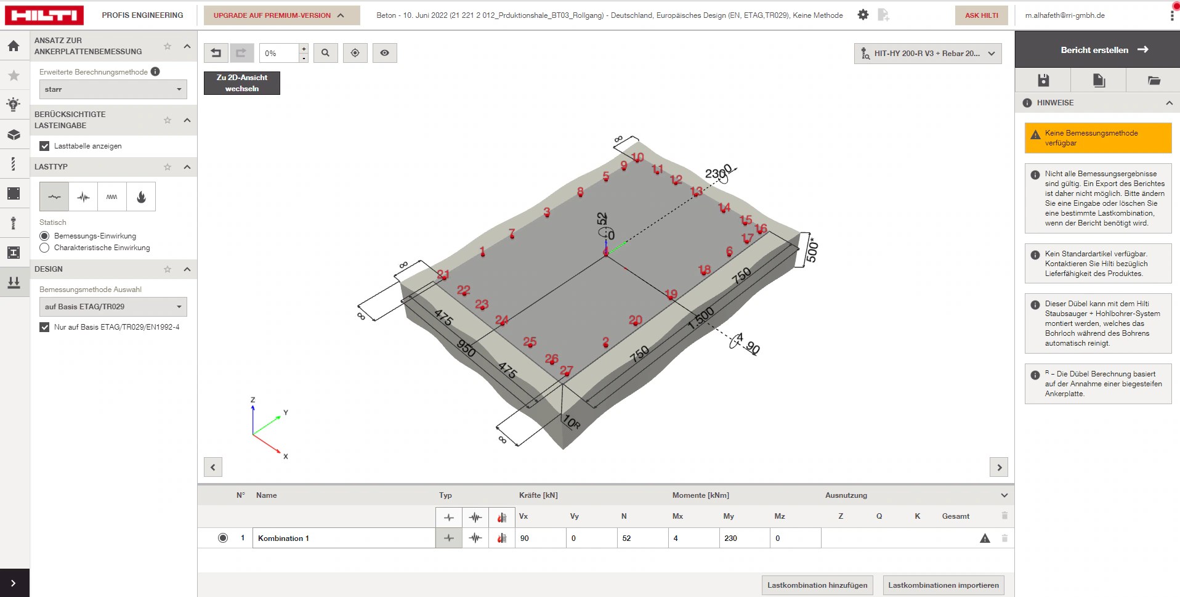Image resolution: width=1180 pixels, height=597 pixels.
Task: Collapse the Lasttyp section
Action: coord(187,167)
